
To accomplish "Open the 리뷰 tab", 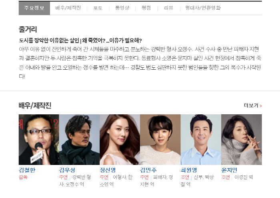I will 168,8.
